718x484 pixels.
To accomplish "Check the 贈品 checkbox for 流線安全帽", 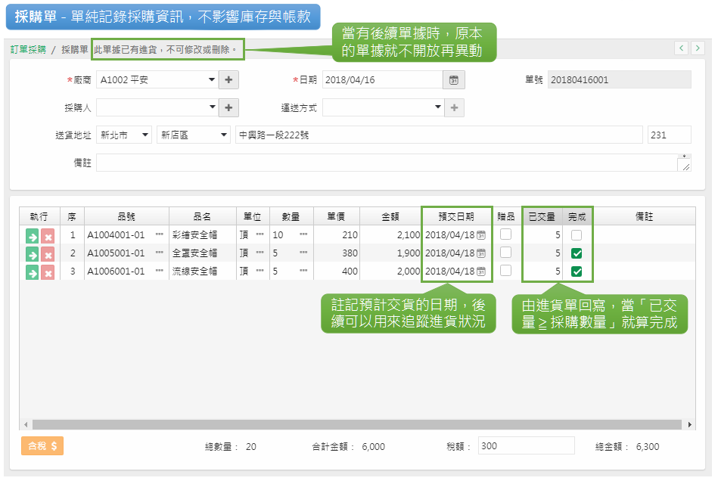I will (505, 271).
